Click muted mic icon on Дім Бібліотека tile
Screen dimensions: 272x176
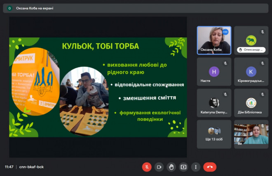click(x=262, y=95)
